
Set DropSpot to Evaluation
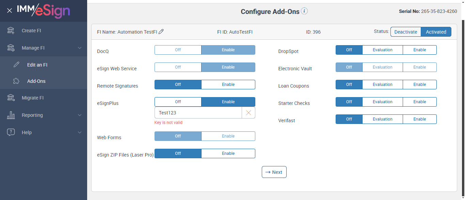382,50
